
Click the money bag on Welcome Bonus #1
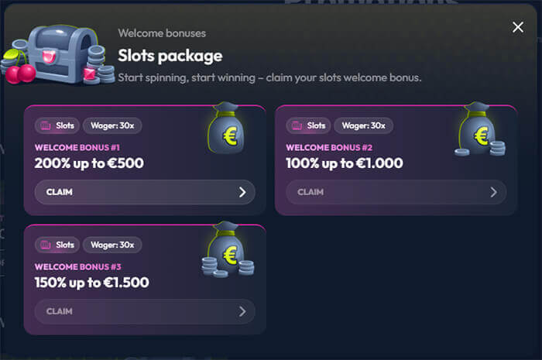pyautogui.click(x=225, y=130)
